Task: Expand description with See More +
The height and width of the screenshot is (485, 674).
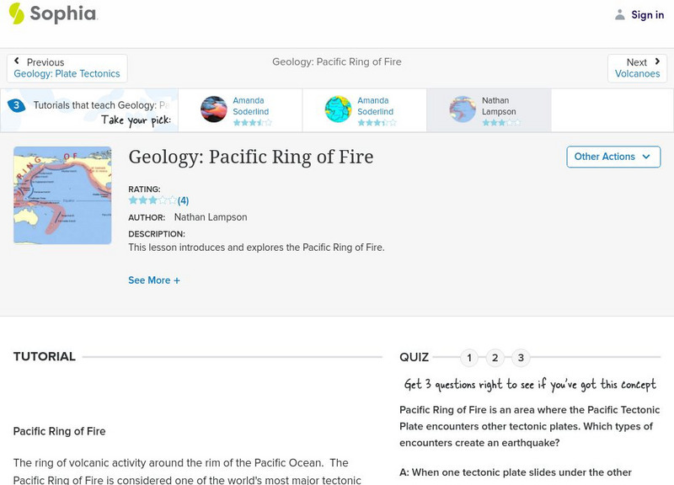Action: click(x=154, y=280)
